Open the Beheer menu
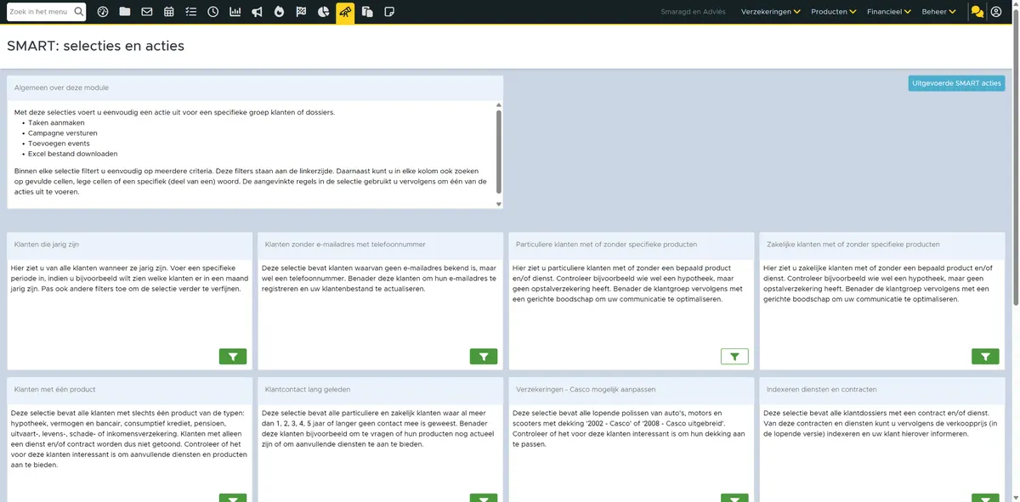The image size is (1020, 502). tap(938, 12)
